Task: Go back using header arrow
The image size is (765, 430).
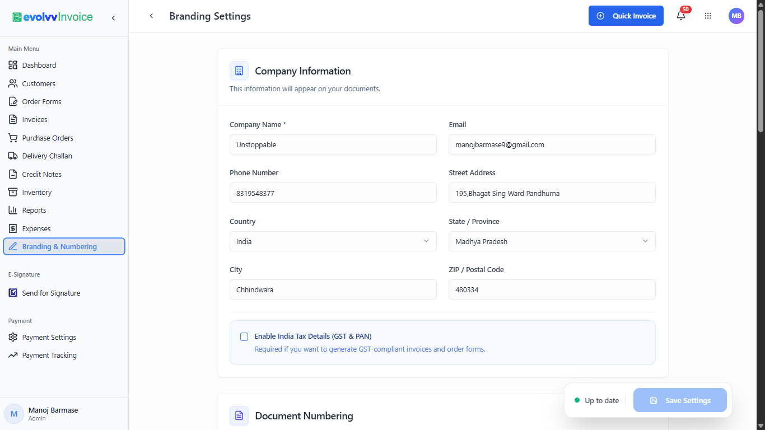Action: pyautogui.click(x=151, y=16)
